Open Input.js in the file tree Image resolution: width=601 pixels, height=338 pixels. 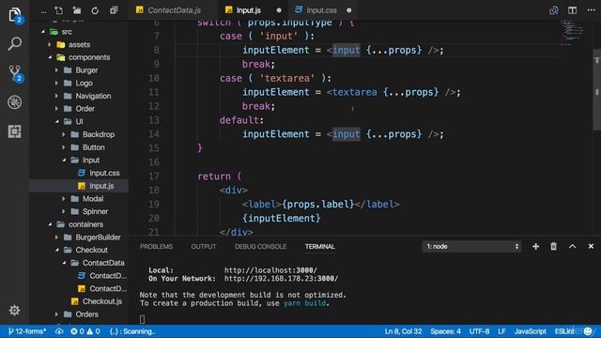point(101,186)
